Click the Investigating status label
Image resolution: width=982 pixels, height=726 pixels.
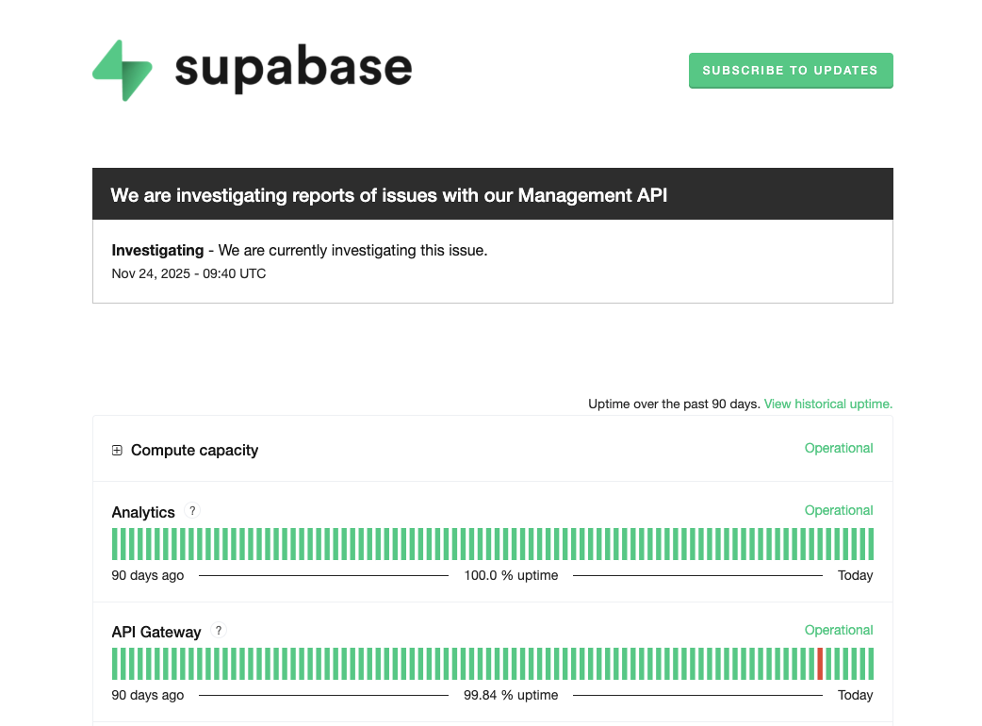click(157, 251)
